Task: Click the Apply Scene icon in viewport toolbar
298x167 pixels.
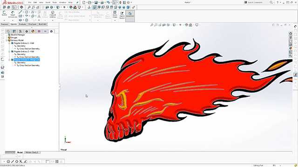Action: (190, 25)
